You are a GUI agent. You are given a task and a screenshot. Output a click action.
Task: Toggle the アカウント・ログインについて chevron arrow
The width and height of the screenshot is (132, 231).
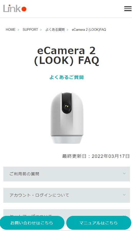point(124,195)
